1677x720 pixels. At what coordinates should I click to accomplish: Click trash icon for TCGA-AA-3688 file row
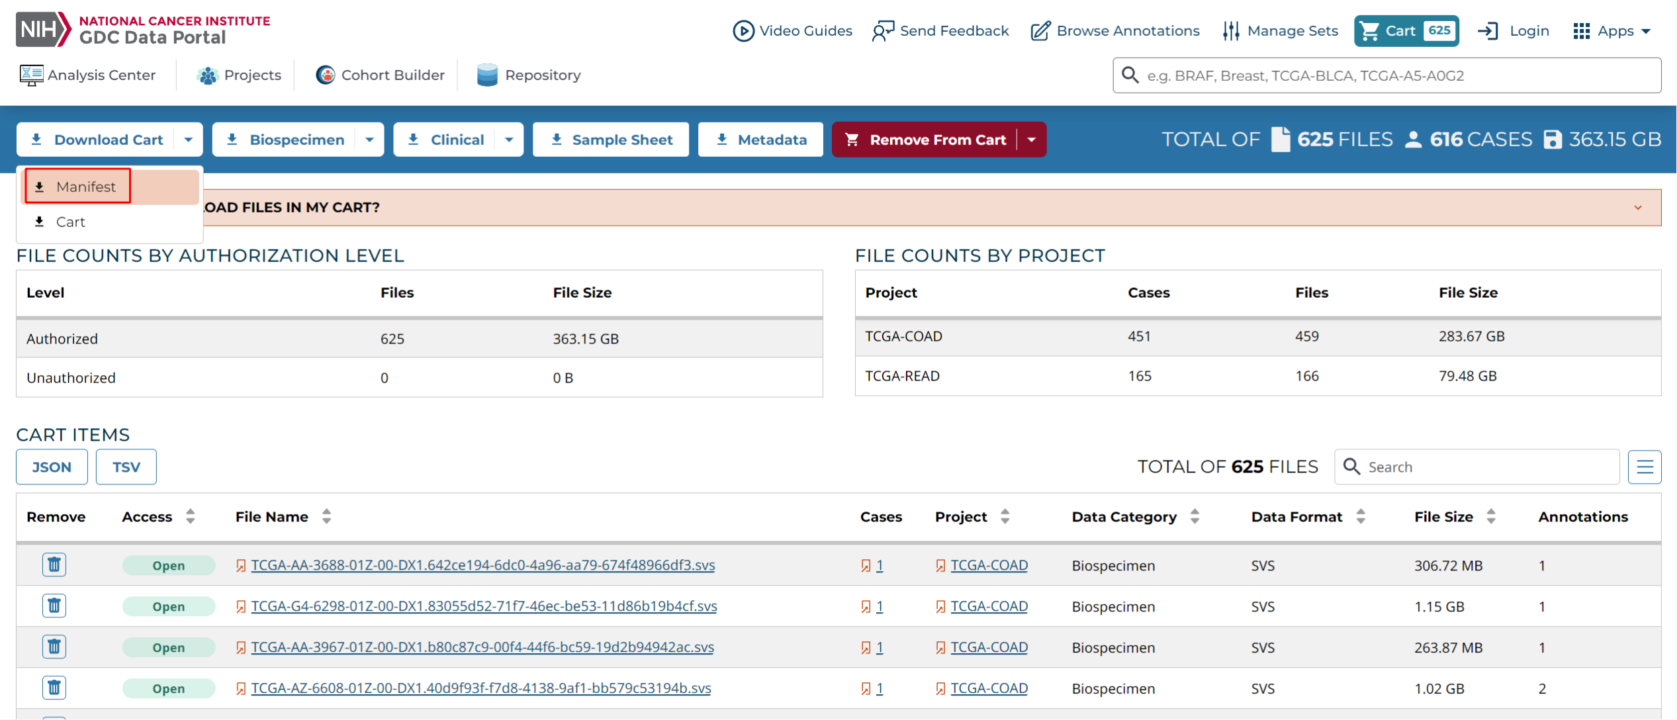(x=54, y=564)
